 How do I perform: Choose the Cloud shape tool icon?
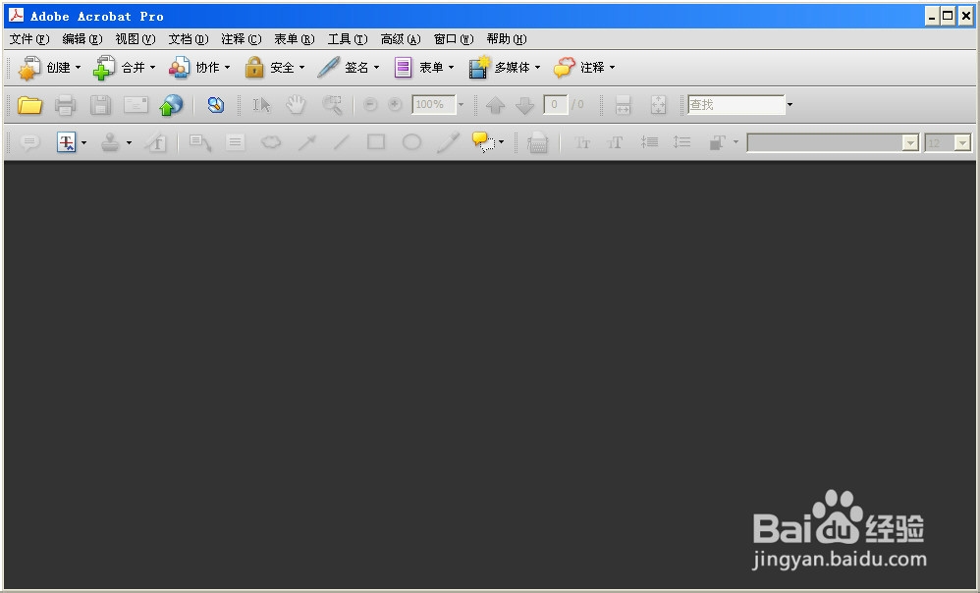[x=271, y=142]
